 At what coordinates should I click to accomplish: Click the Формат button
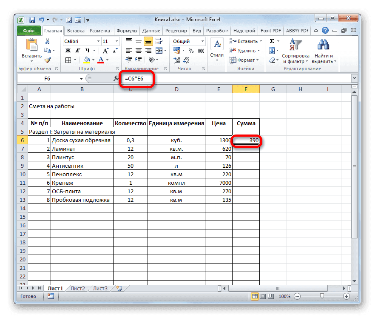pos(245,60)
